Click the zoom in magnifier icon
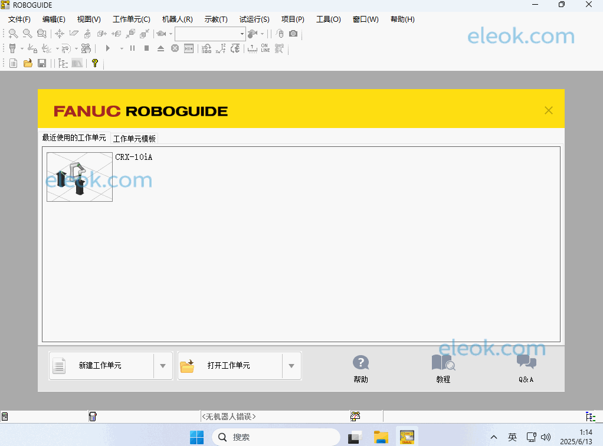 13,34
